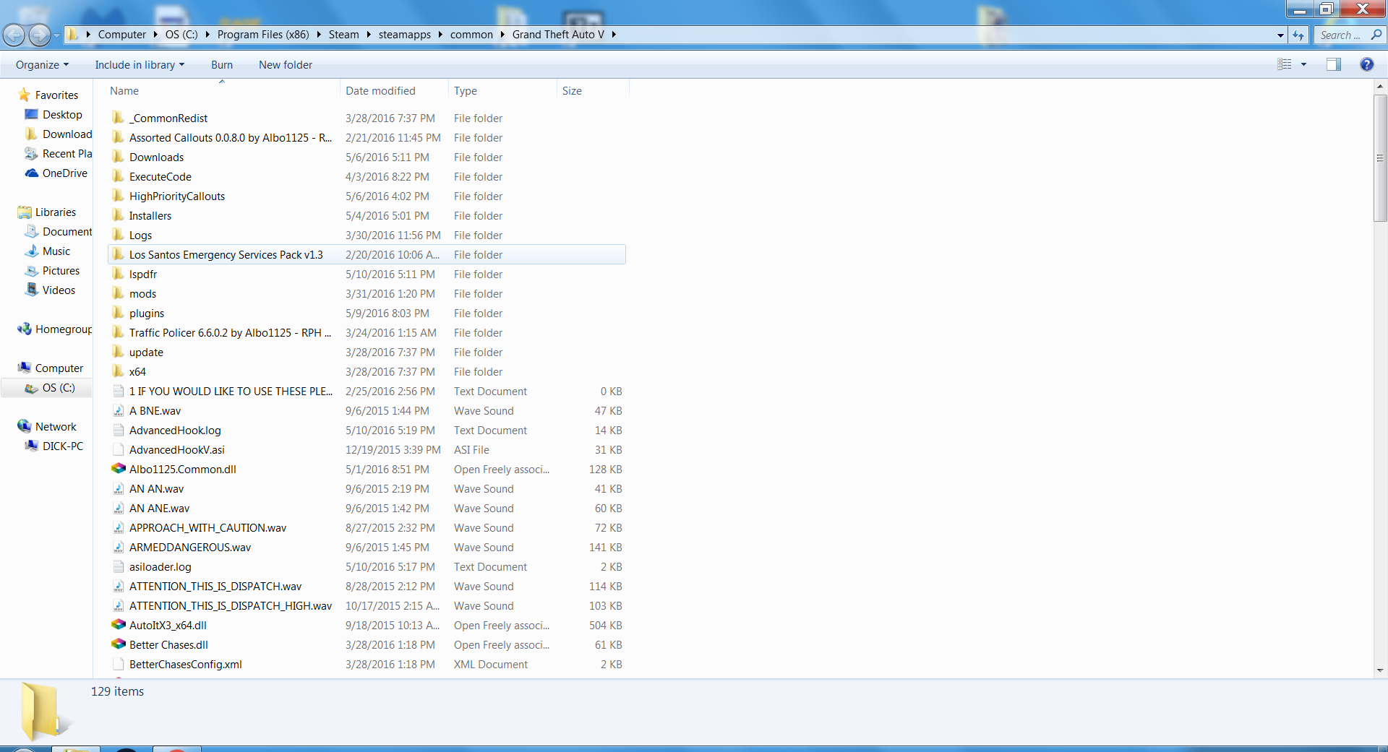Select the HighPriorityCallouts folder
The image size is (1388, 752).
tap(367, 196)
